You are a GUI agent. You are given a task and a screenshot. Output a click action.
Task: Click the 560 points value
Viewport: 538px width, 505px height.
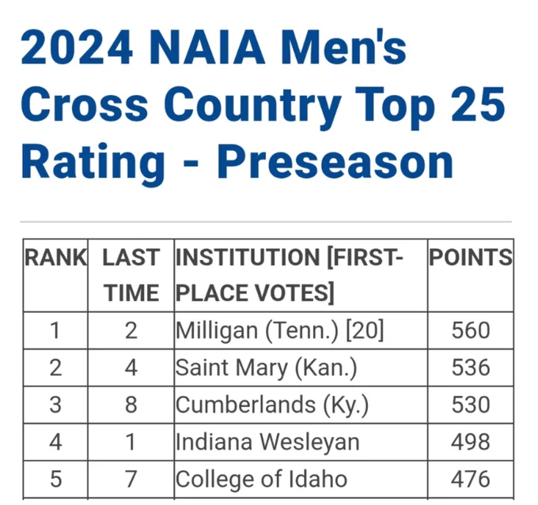coord(471,331)
